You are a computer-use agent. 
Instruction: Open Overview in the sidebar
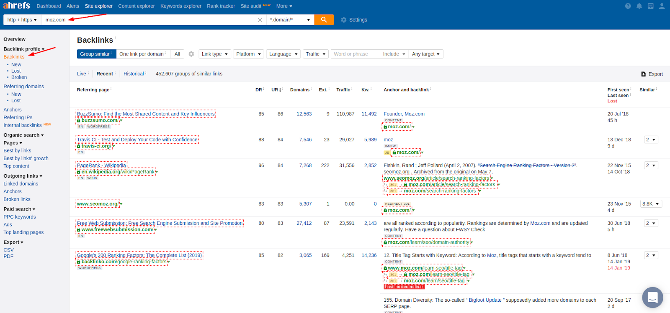(15, 39)
